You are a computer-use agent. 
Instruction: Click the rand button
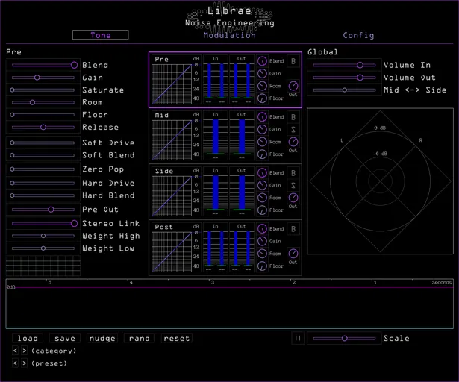tap(140, 339)
